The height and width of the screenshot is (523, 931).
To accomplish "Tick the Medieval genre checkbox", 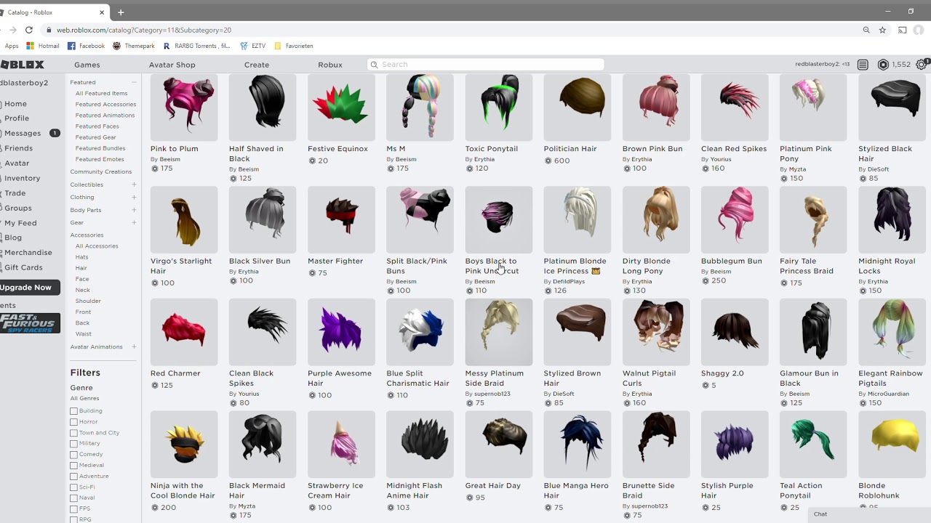I will pyautogui.click(x=73, y=466).
